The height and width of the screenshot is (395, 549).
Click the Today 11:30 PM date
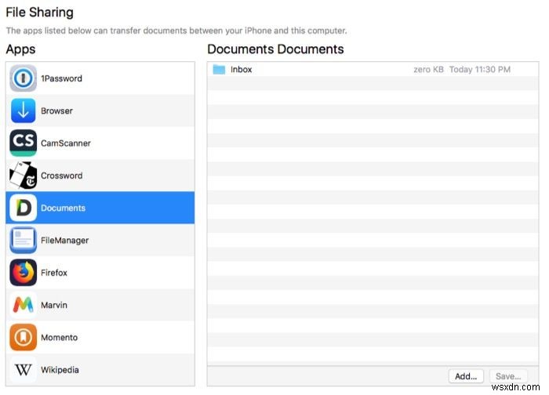480,69
